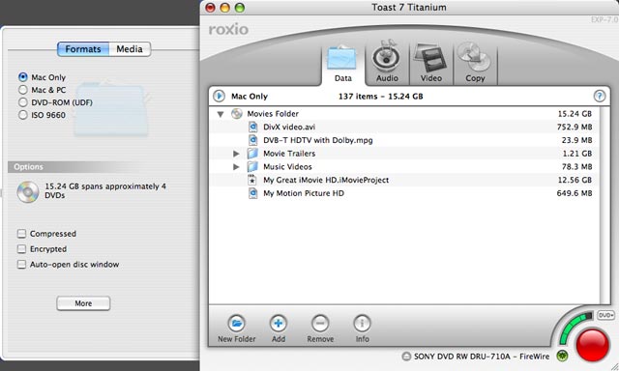
Task: Click the More button
Action: [x=83, y=303]
